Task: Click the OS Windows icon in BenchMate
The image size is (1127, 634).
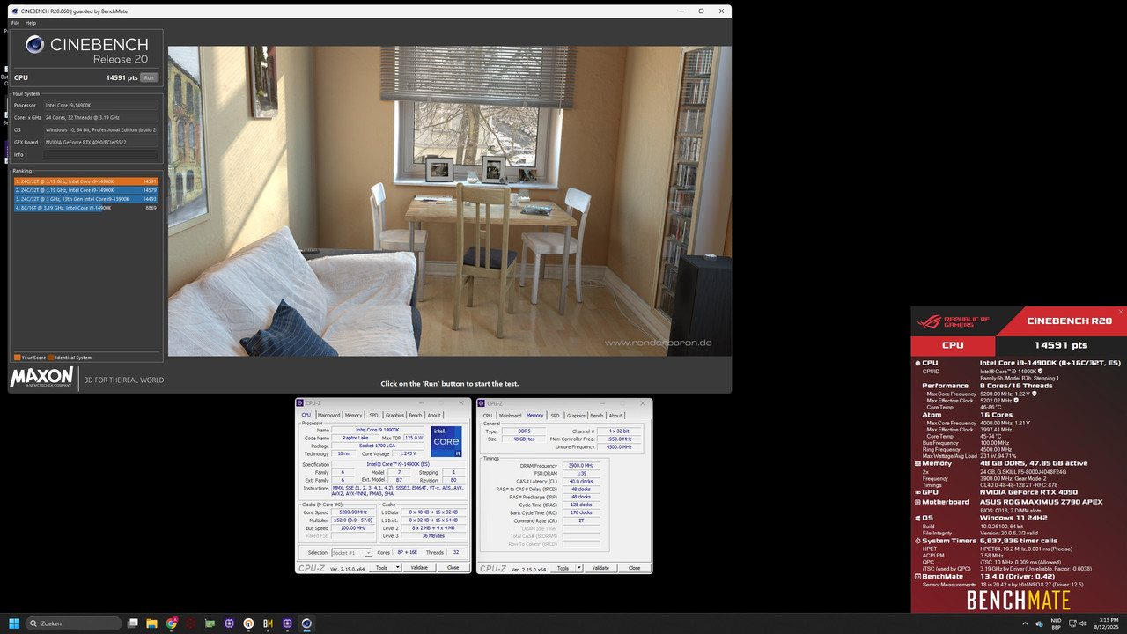Action: point(917,518)
